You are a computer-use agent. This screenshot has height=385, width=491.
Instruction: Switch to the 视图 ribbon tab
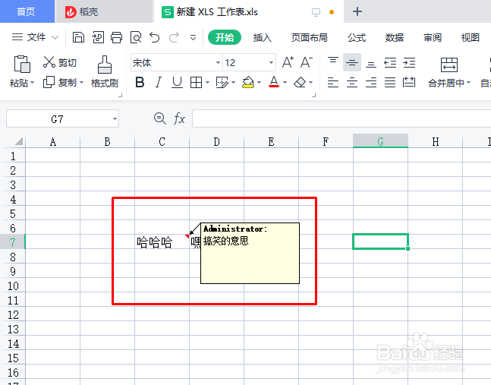(471, 38)
